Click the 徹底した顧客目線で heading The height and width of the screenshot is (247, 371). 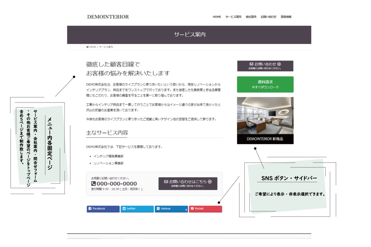click(x=113, y=64)
